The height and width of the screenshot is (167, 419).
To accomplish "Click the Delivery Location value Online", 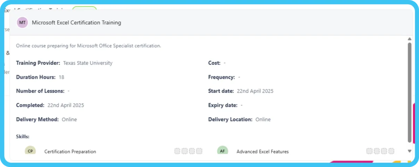I will (263, 119).
